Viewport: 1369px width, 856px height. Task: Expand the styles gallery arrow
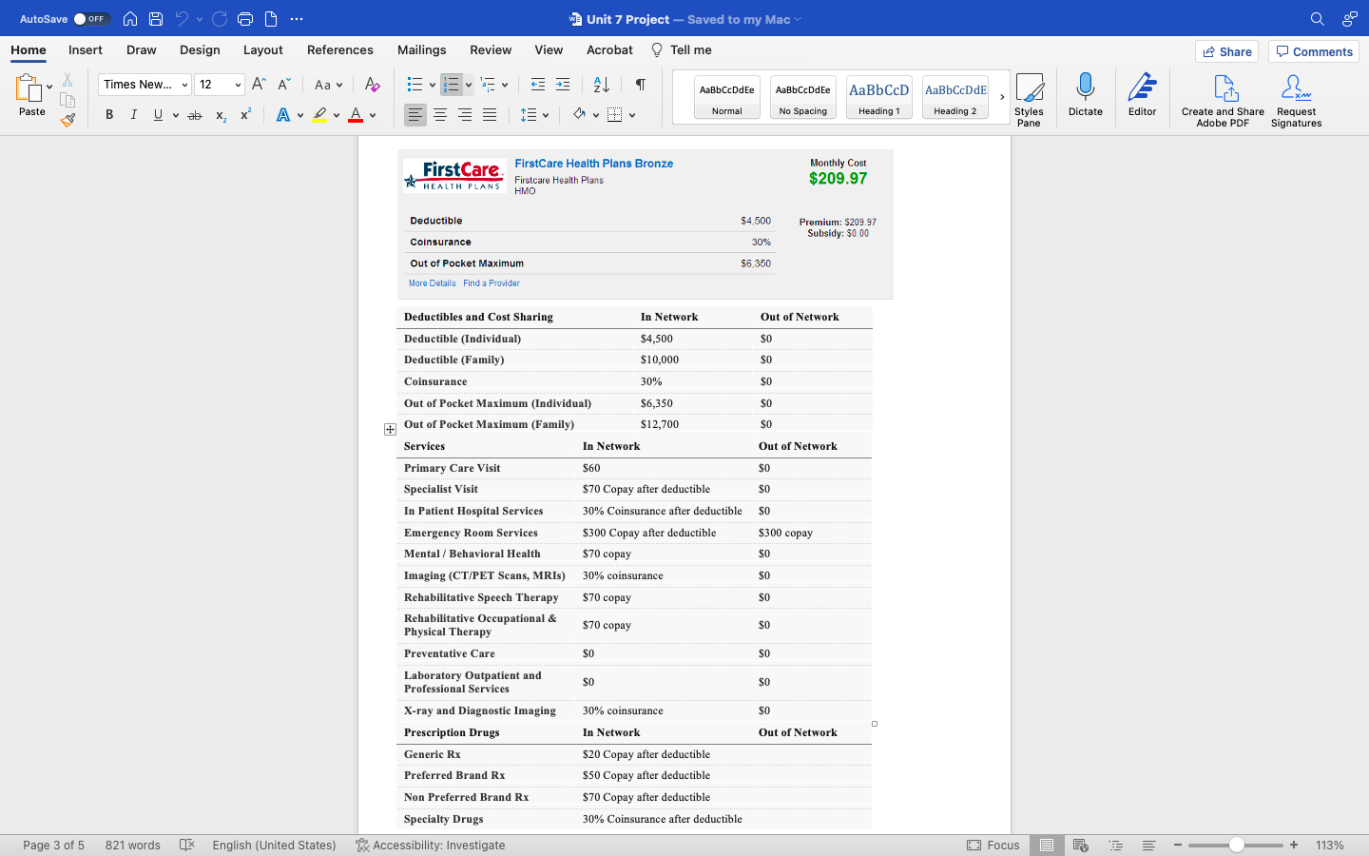pyautogui.click(x=1002, y=97)
